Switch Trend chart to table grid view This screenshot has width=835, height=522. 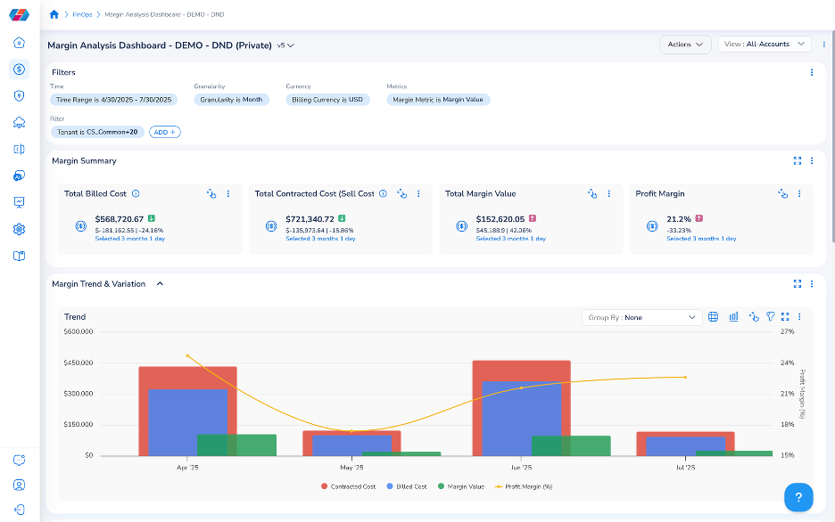coord(713,317)
